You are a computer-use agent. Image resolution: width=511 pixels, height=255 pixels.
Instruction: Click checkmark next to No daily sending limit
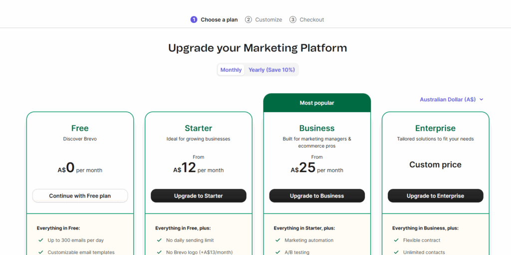point(159,241)
